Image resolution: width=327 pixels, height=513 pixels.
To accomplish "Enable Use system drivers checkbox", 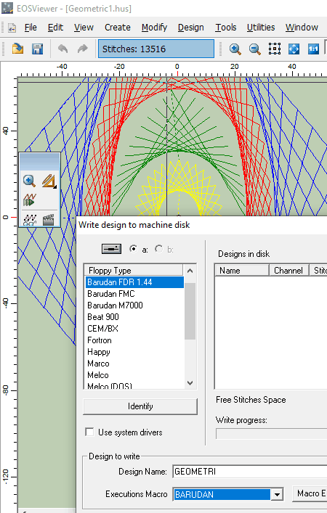I will point(89,432).
